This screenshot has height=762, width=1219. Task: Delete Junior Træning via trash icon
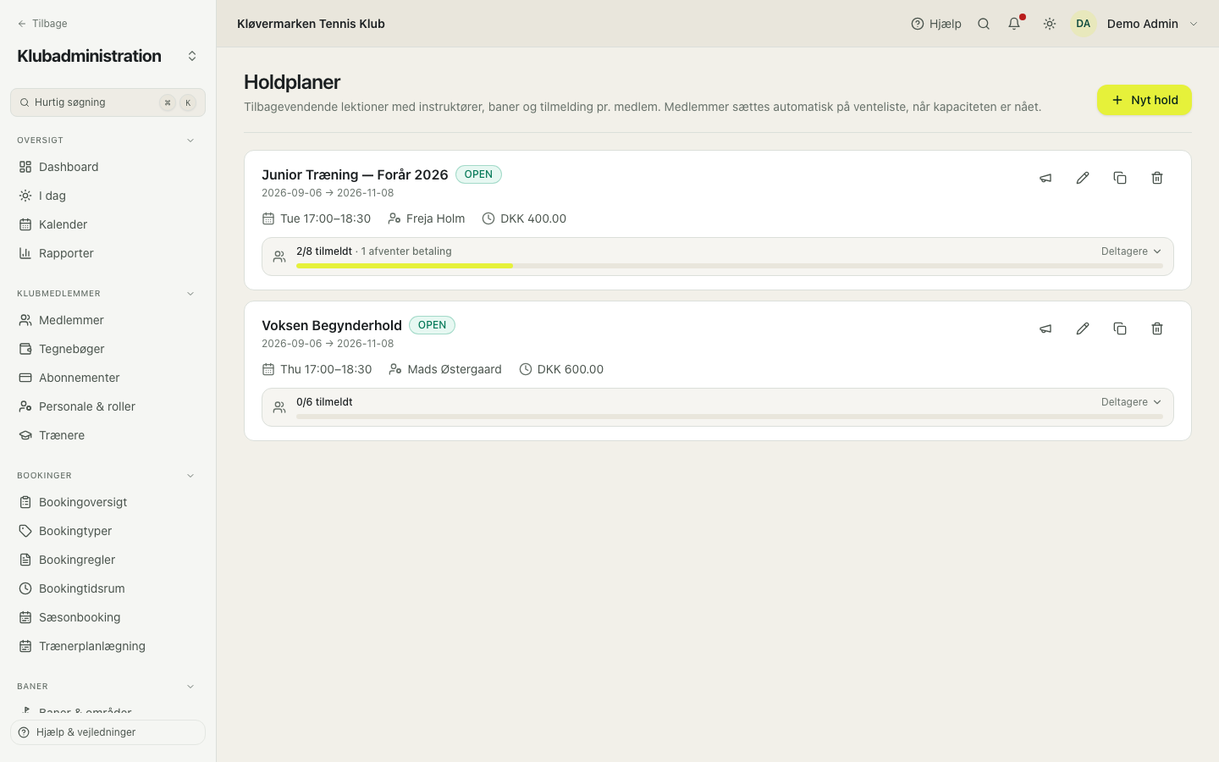pos(1157,178)
